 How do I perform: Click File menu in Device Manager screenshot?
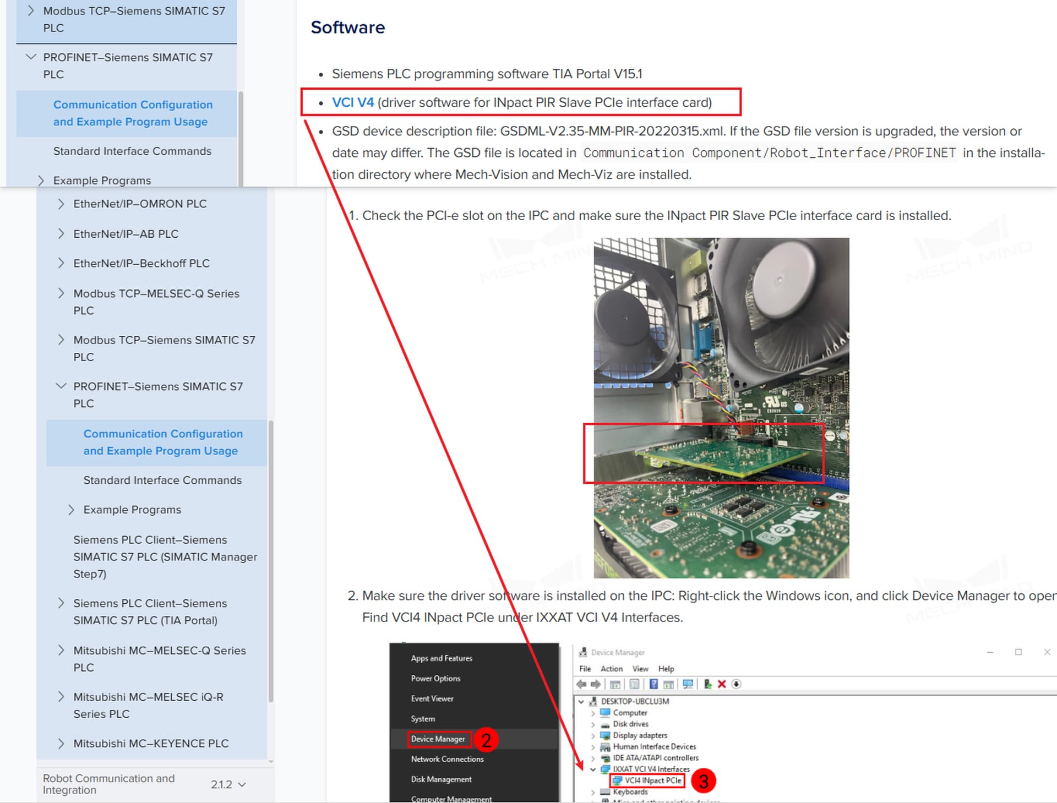585,669
